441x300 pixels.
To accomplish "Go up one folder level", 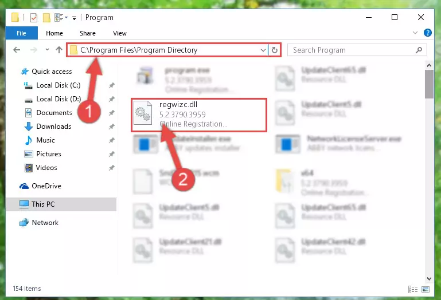I will click(59, 50).
